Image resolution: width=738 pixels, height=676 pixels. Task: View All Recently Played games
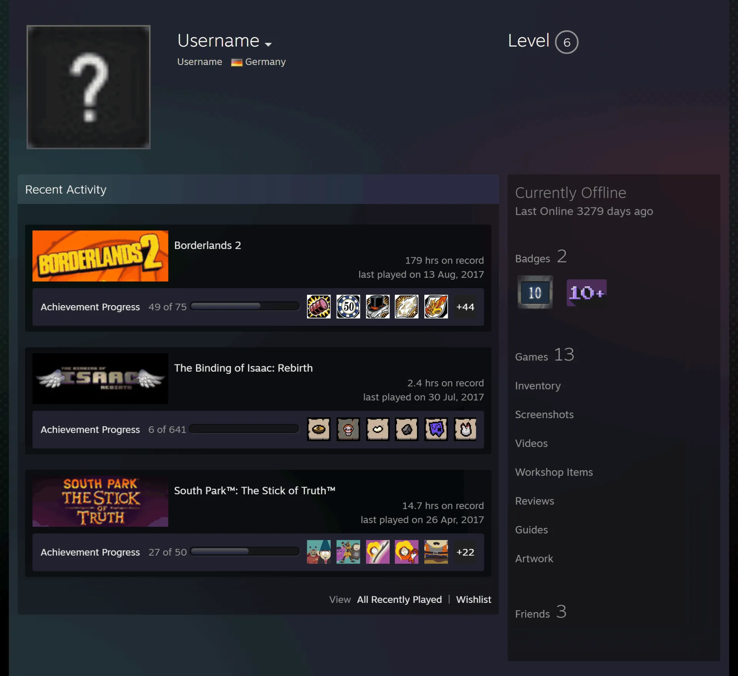(399, 599)
